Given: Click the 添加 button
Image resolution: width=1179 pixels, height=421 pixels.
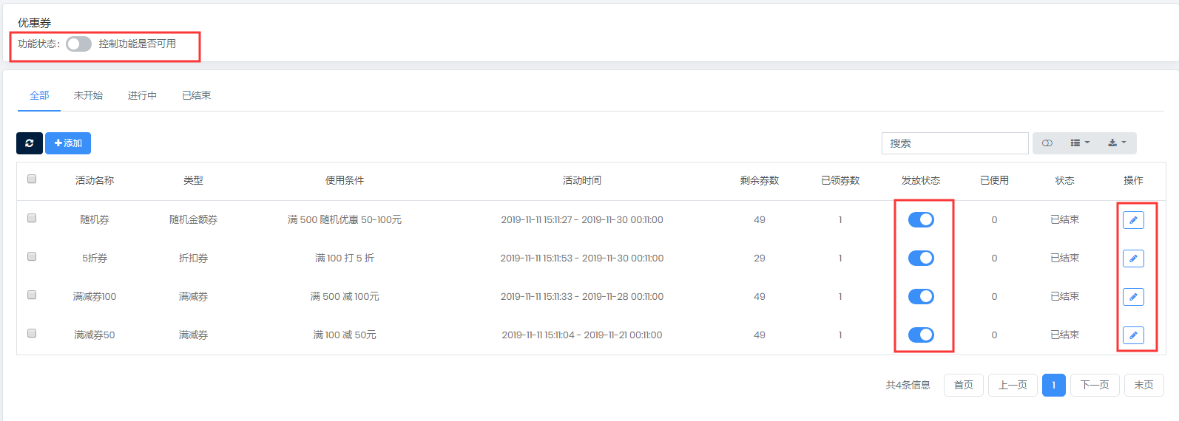Looking at the screenshot, I should [x=68, y=143].
